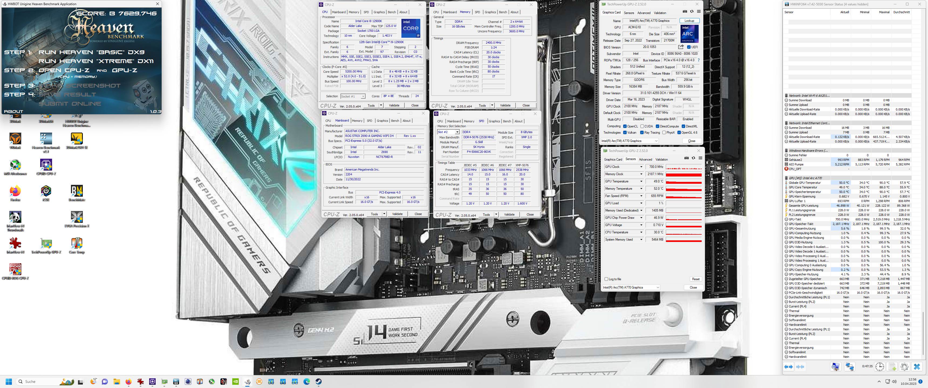Open the GPU Clock sensor dropdown arrow
Viewport: 928px width, 388px height.
pyautogui.click(x=641, y=167)
